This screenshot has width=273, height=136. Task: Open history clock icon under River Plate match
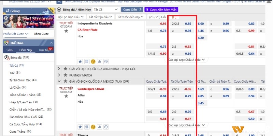[106, 62]
